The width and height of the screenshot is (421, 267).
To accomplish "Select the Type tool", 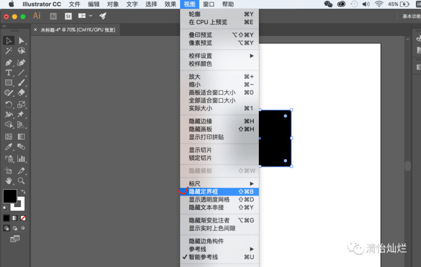I will [x=8, y=73].
